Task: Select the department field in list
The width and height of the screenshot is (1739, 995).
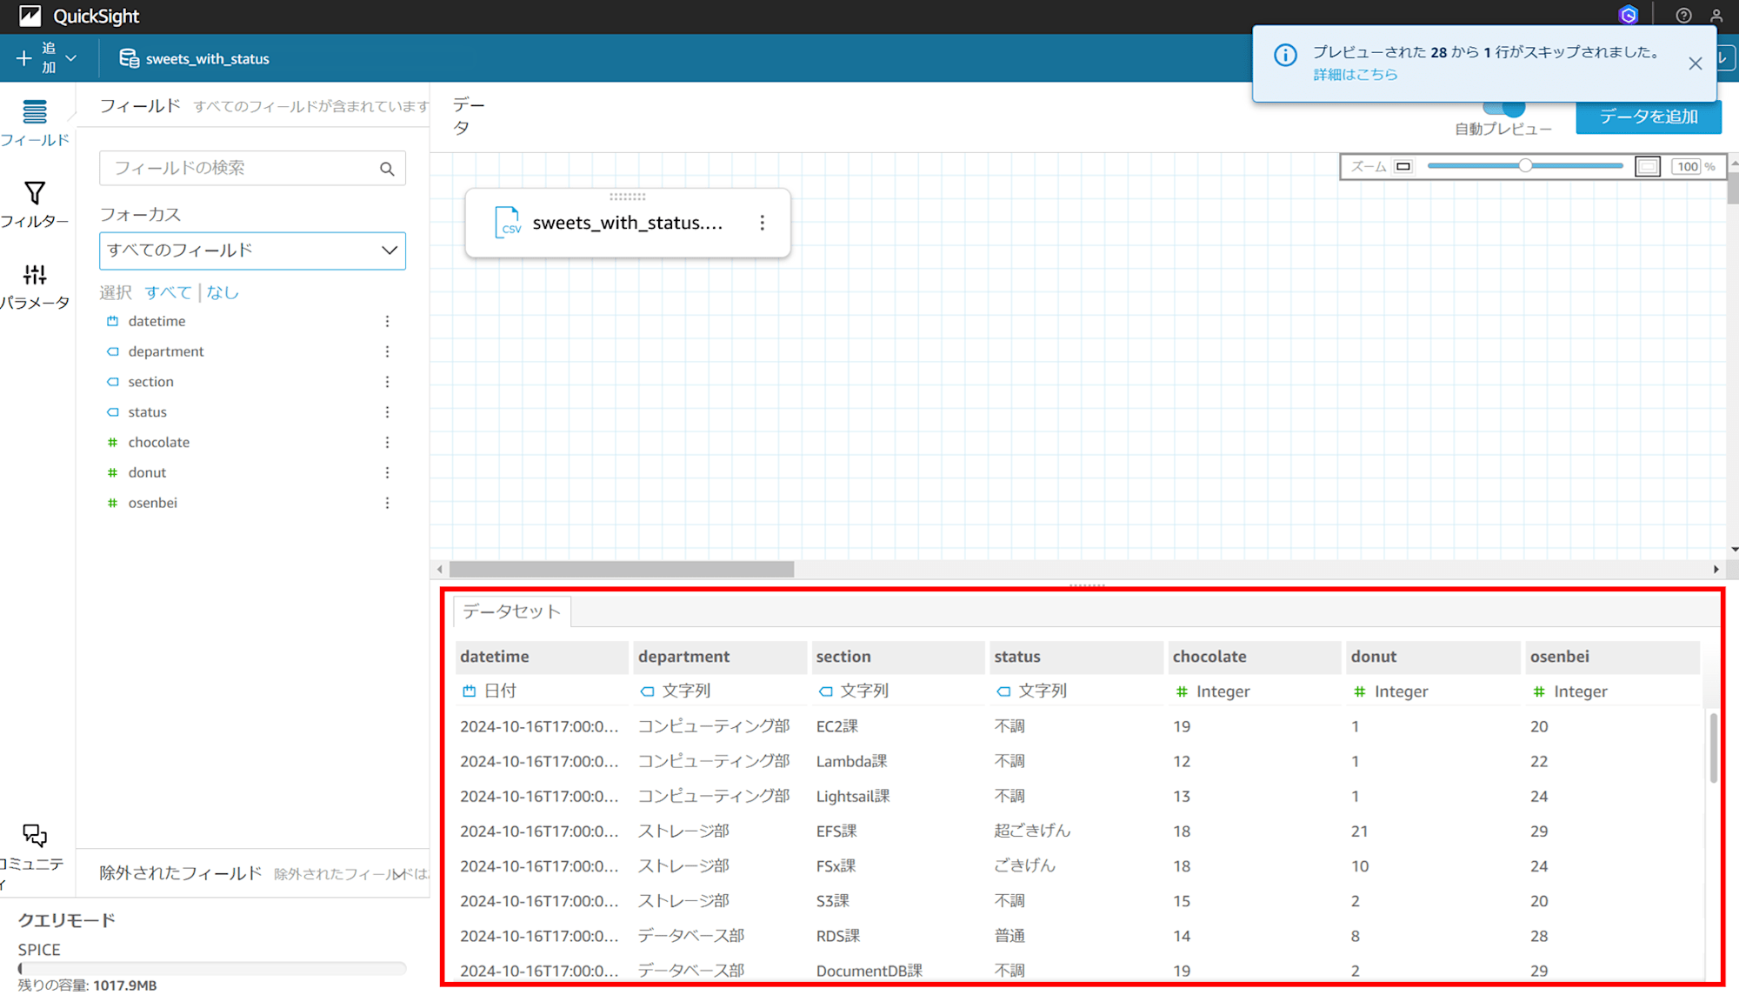Action: (x=166, y=351)
